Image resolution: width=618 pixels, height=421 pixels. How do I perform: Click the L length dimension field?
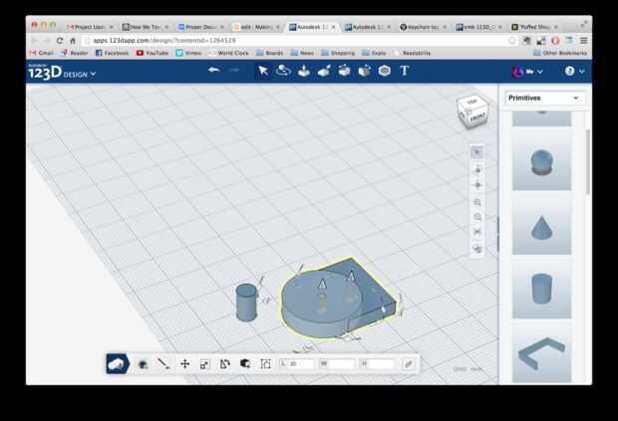point(299,364)
